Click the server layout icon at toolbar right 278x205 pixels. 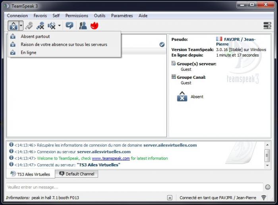point(267,26)
